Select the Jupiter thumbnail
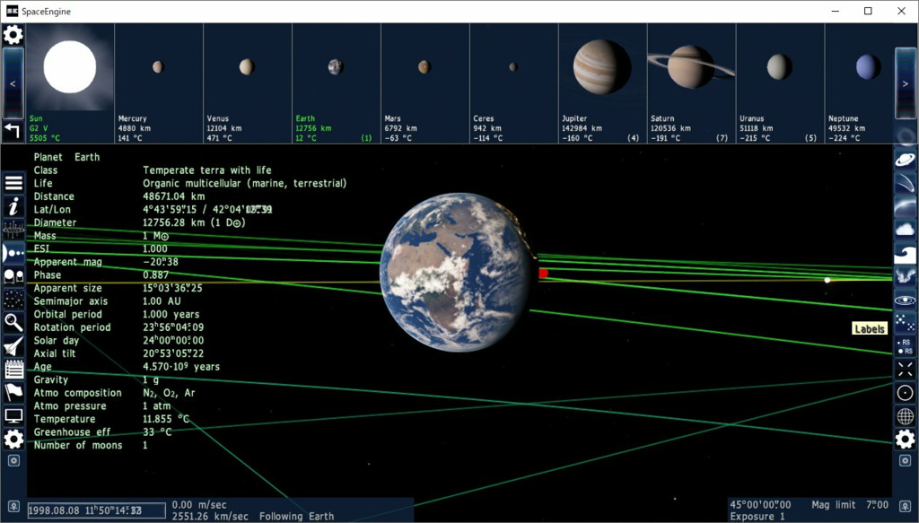The height and width of the screenshot is (523, 919). [602, 83]
